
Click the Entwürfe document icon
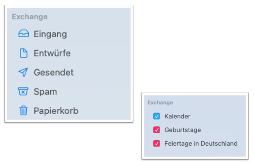[x=24, y=53]
